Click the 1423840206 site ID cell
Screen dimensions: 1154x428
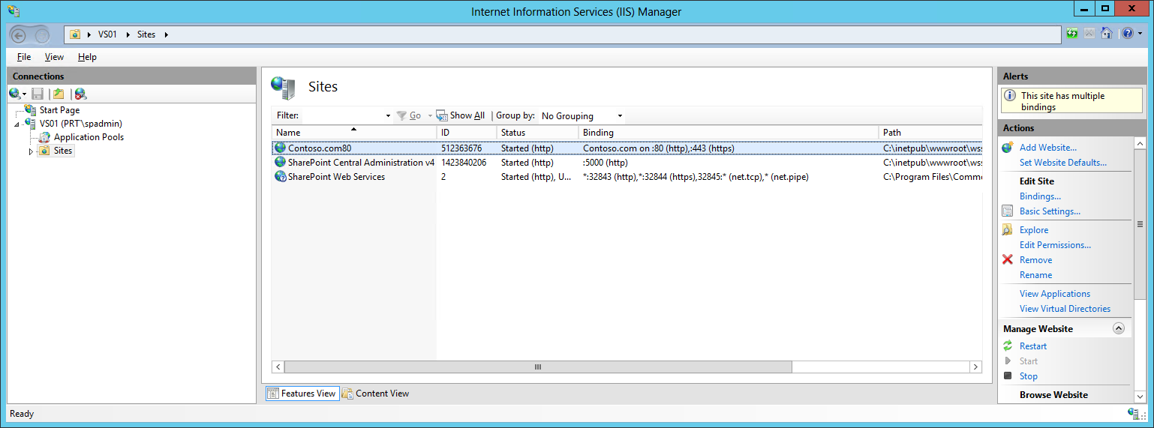(464, 163)
